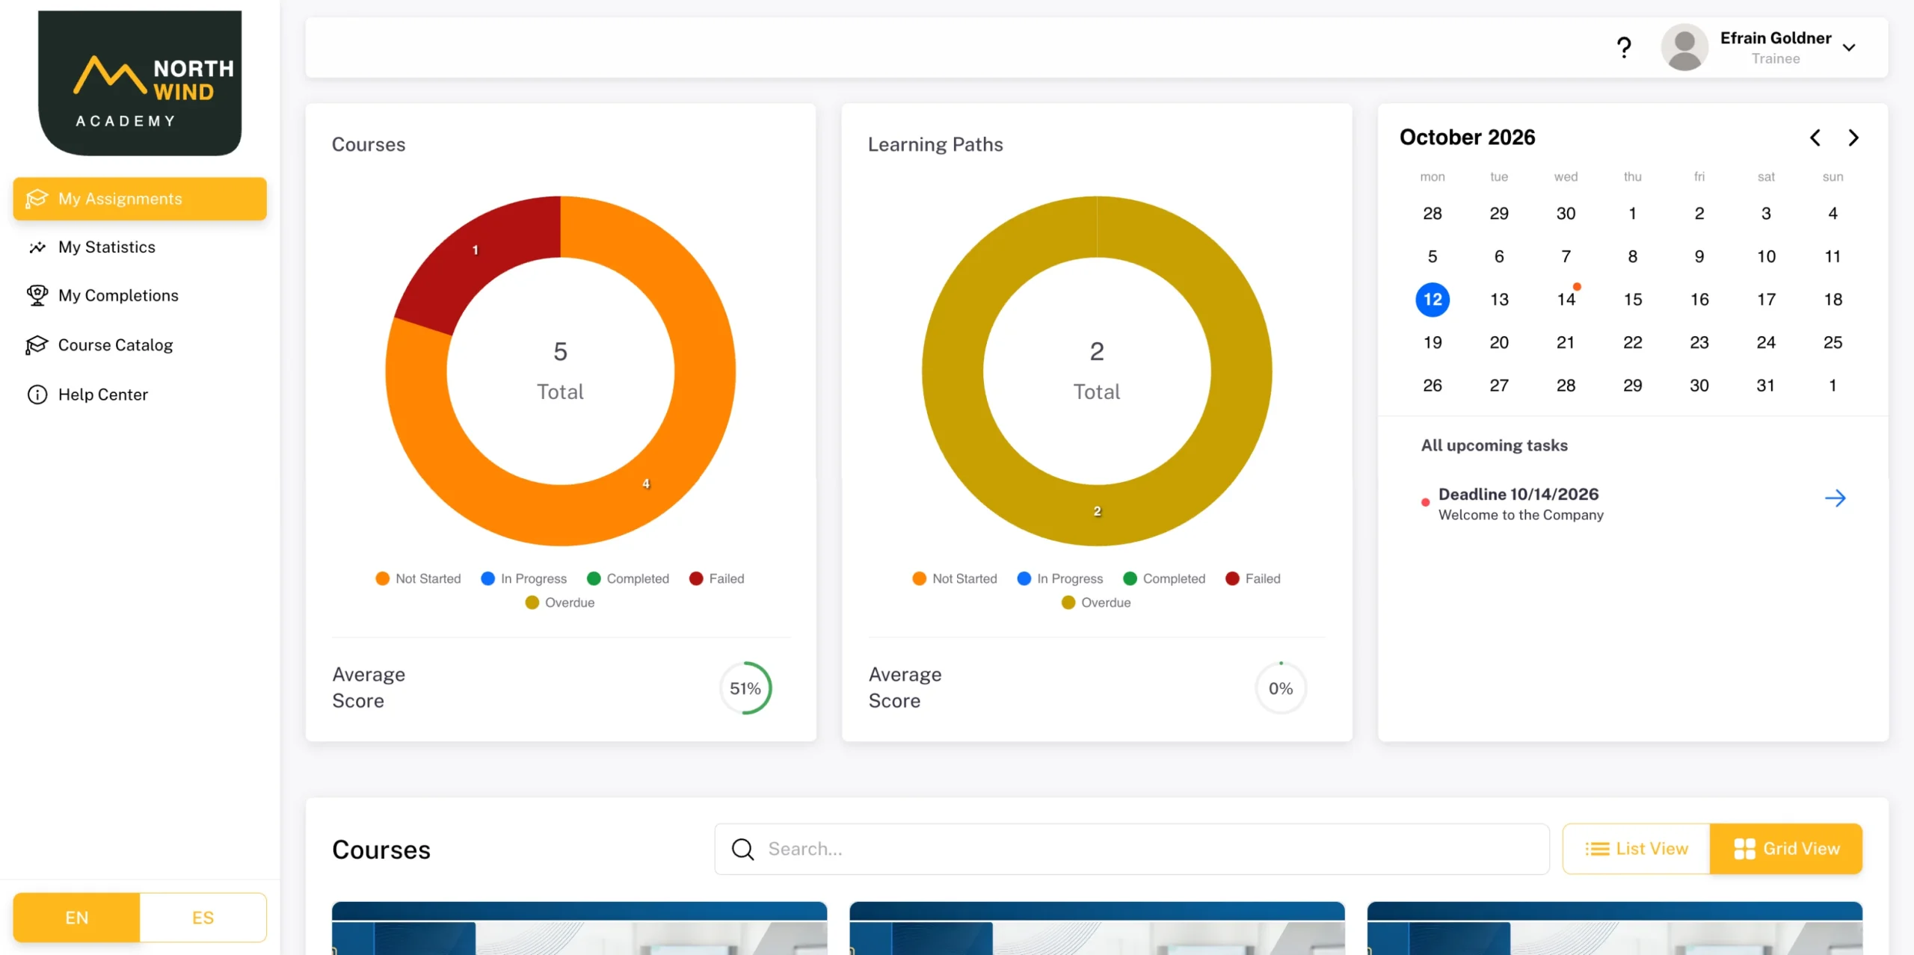Click the October 2026 calendar title
The image size is (1914, 955).
tap(1467, 137)
